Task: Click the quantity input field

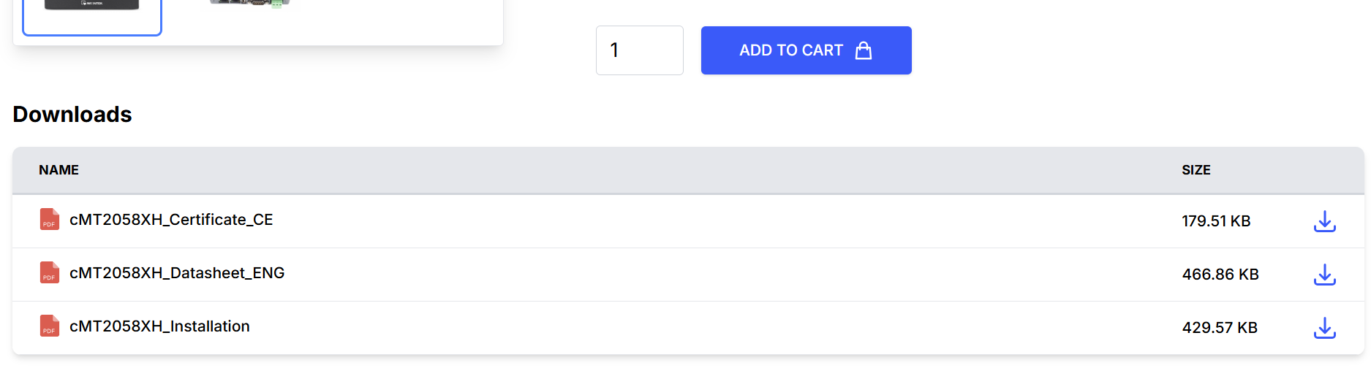Action: 639,50
